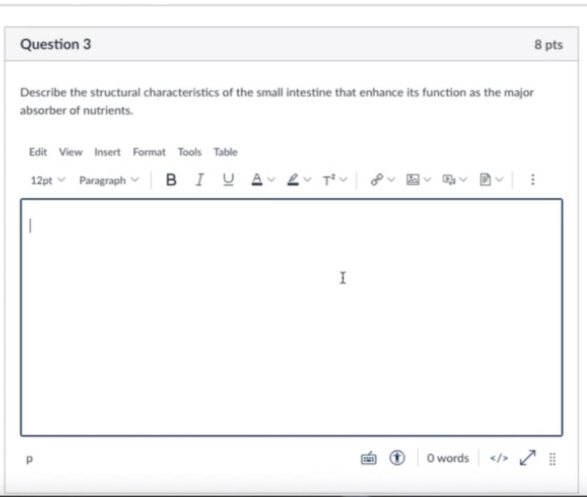This screenshot has height=497, width=587.
Task: Open the text color picker arrow
Action: click(269, 180)
